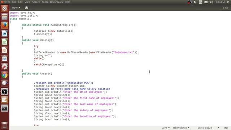This screenshot has height=130, width=231.
Task: Click the String id=sc.nextLine(); line
Action: pyautogui.click(x=52, y=95)
